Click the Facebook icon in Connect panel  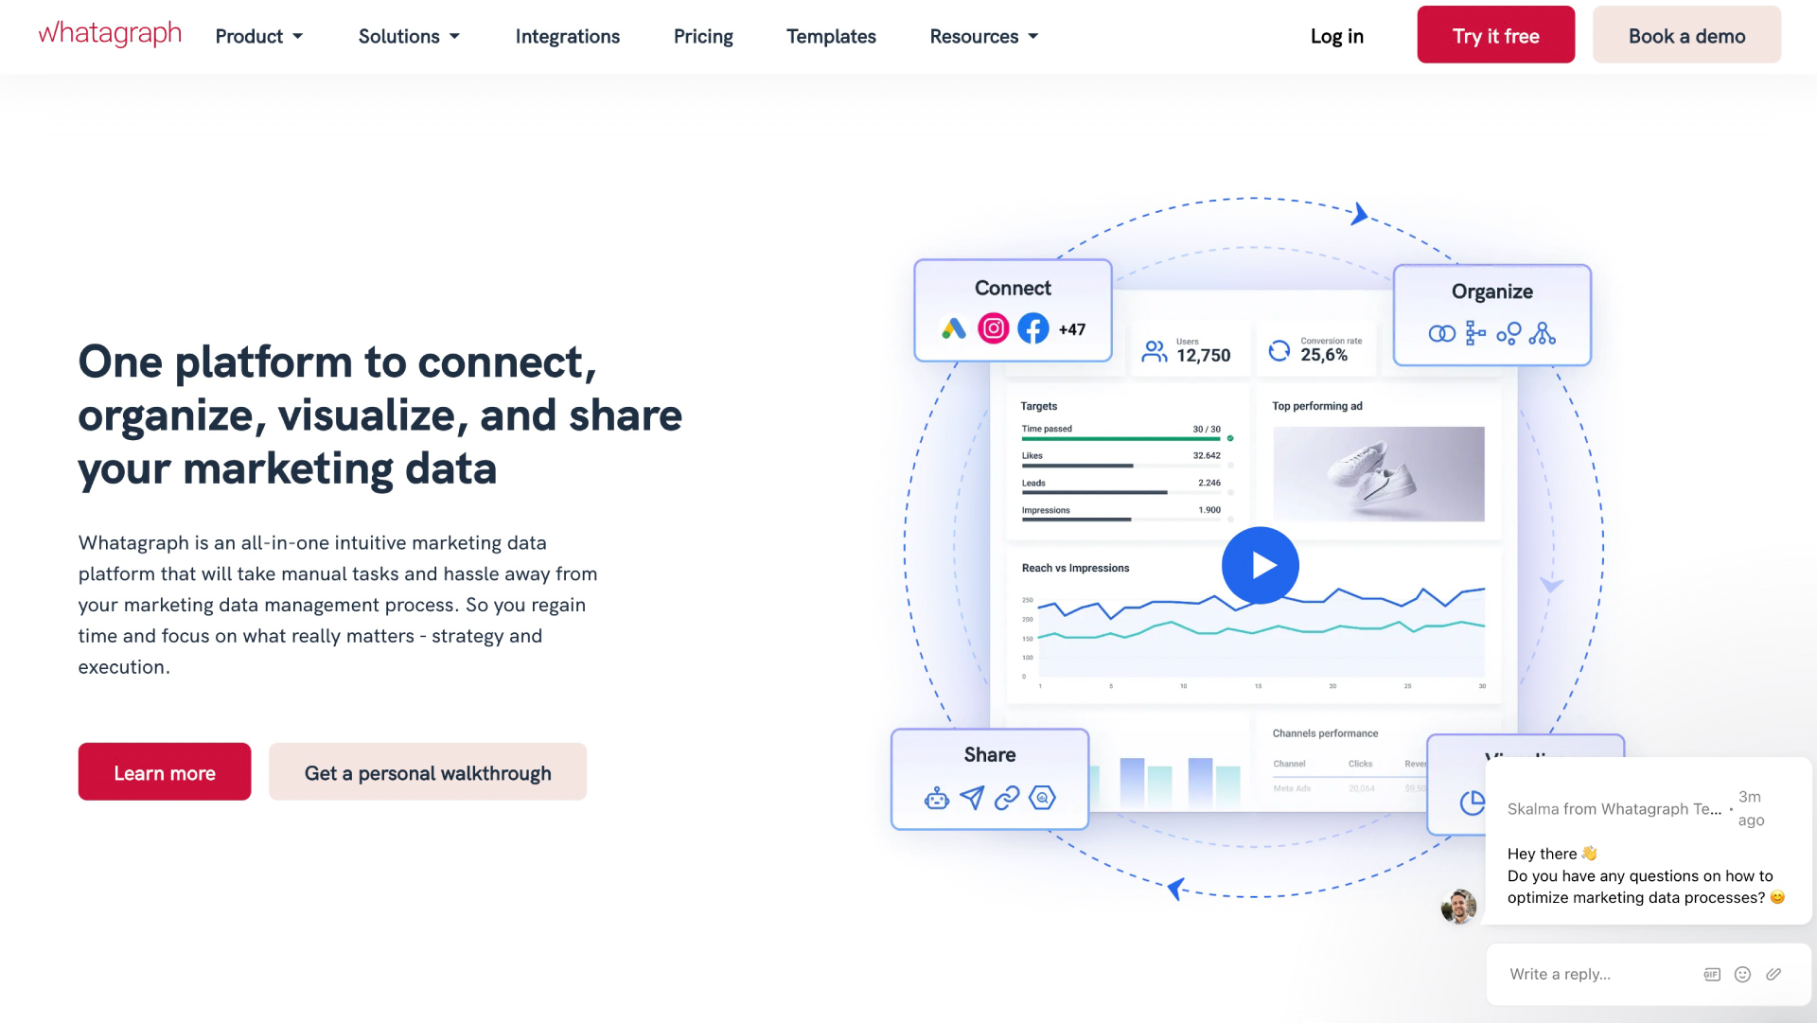1032,328
